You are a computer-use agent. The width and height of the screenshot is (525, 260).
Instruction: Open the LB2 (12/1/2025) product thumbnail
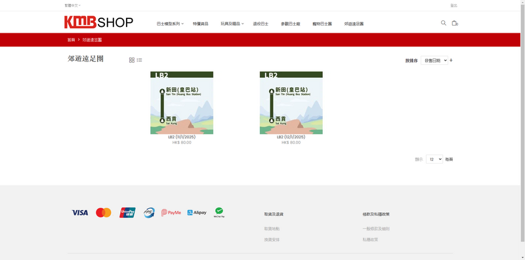tap(291, 103)
